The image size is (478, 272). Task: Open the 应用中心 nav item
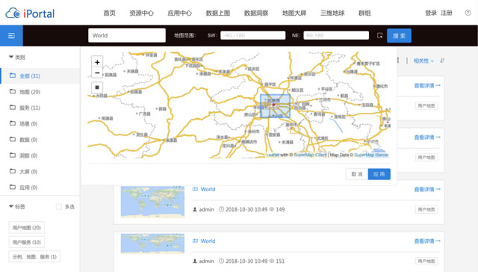pyautogui.click(x=179, y=13)
